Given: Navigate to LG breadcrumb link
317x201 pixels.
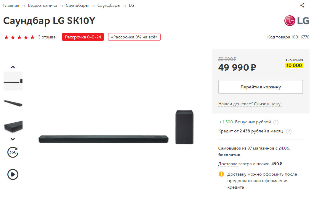Looking at the screenshot, I should click(132, 6).
